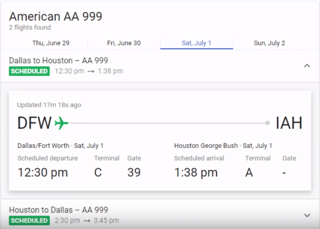Click the gray destination dot before IAH
The width and height of the screenshot is (320, 229).
pyautogui.click(x=267, y=123)
